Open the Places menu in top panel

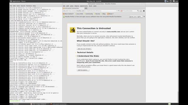23,1
